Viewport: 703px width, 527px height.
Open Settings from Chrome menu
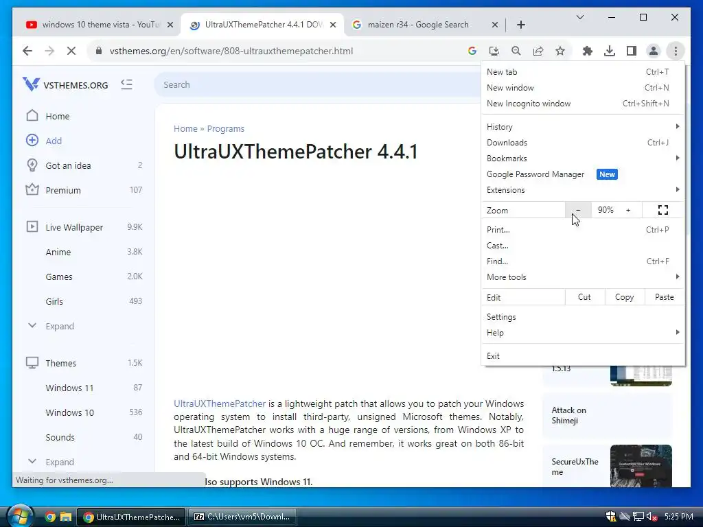[x=583, y=317]
